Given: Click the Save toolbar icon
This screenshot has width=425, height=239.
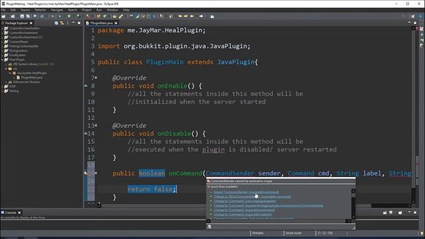Looking at the screenshot, I should pyautogui.click(x=22, y=16).
